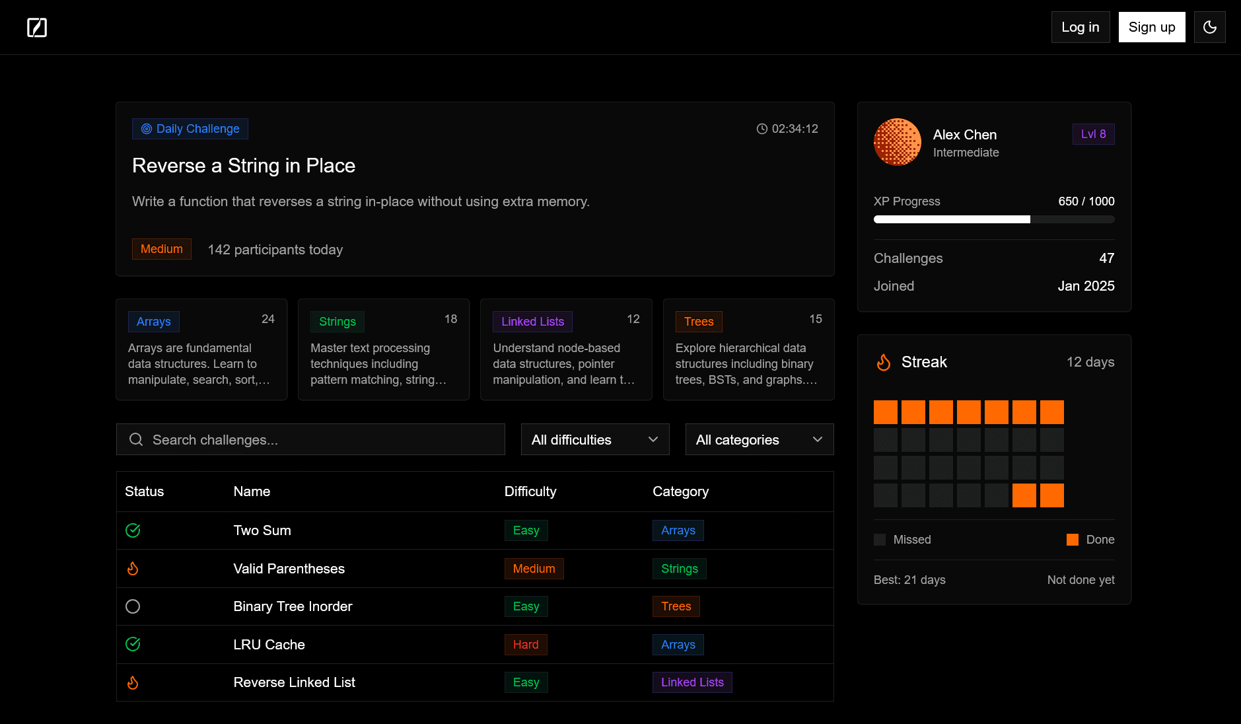Click the Arrays tag in Two Sum row
1241x724 pixels.
click(678, 530)
